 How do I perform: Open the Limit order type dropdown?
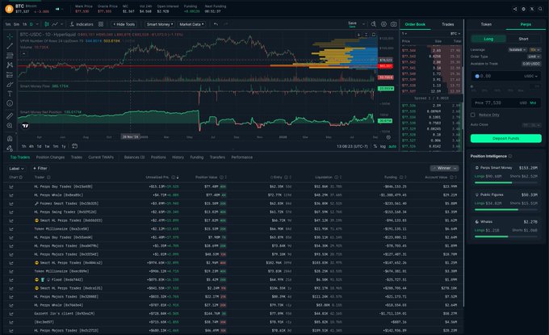point(534,57)
